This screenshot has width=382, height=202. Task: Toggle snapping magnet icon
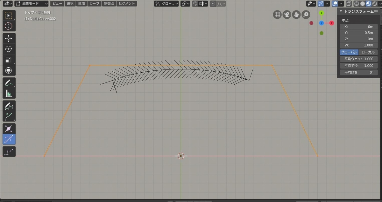[195, 4]
